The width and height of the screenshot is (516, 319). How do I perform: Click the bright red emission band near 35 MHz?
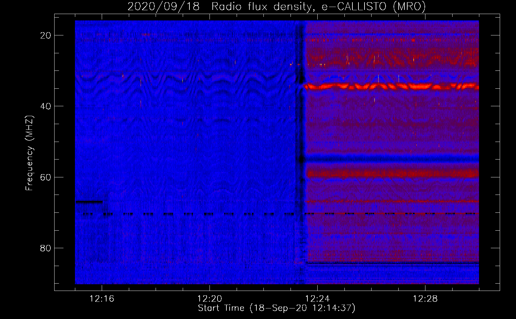pyautogui.click(x=391, y=86)
